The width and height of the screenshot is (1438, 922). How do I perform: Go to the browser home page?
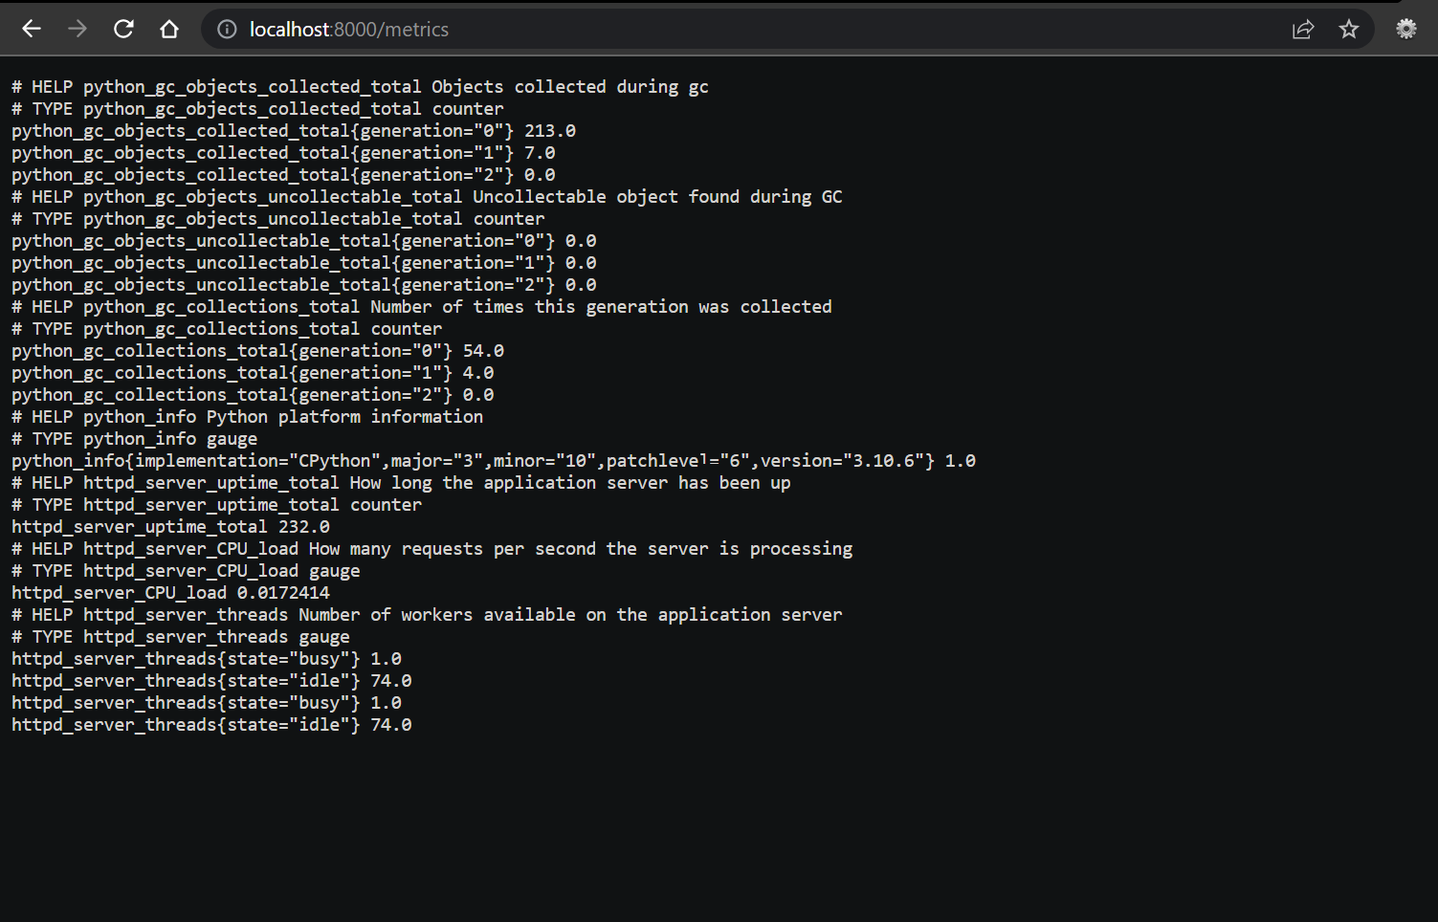pyautogui.click(x=169, y=30)
